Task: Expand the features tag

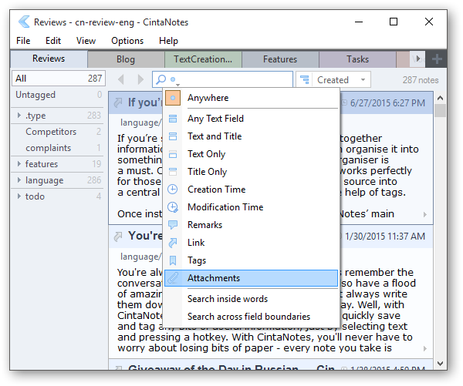Action: (x=19, y=163)
